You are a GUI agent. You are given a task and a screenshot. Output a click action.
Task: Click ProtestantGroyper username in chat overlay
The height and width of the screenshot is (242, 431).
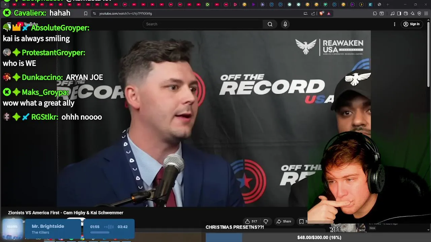[x=54, y=53]
